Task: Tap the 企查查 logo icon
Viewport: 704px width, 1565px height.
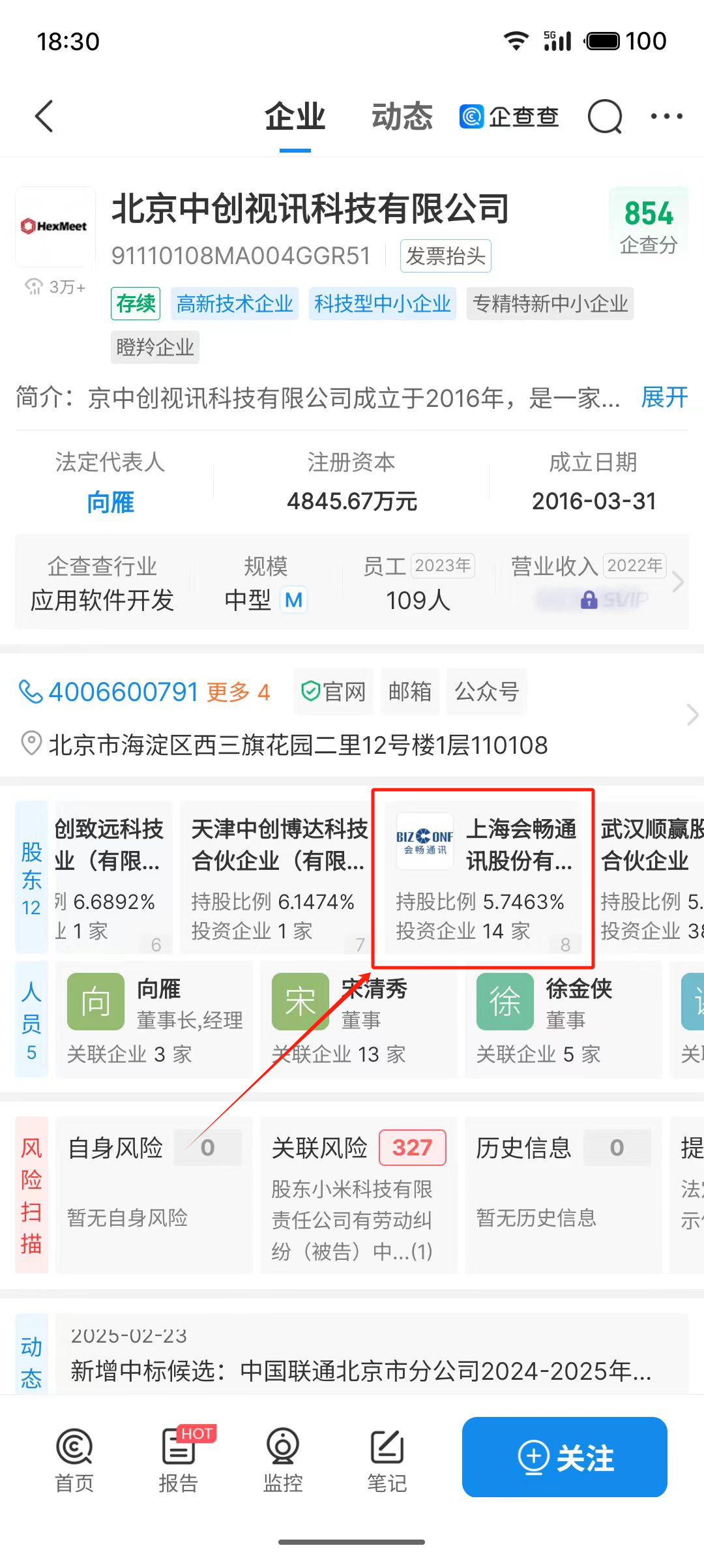Action: (x=472, y=117)
